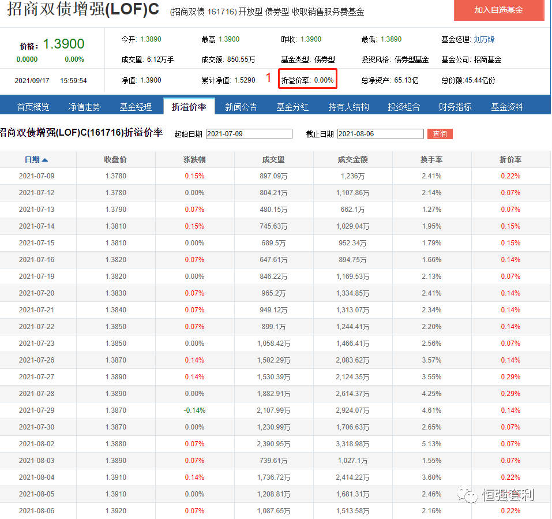Select date cell 2021-07-19
Image resolution: width=552 pixels, height=519 pixels.
[x=36, y=276]
